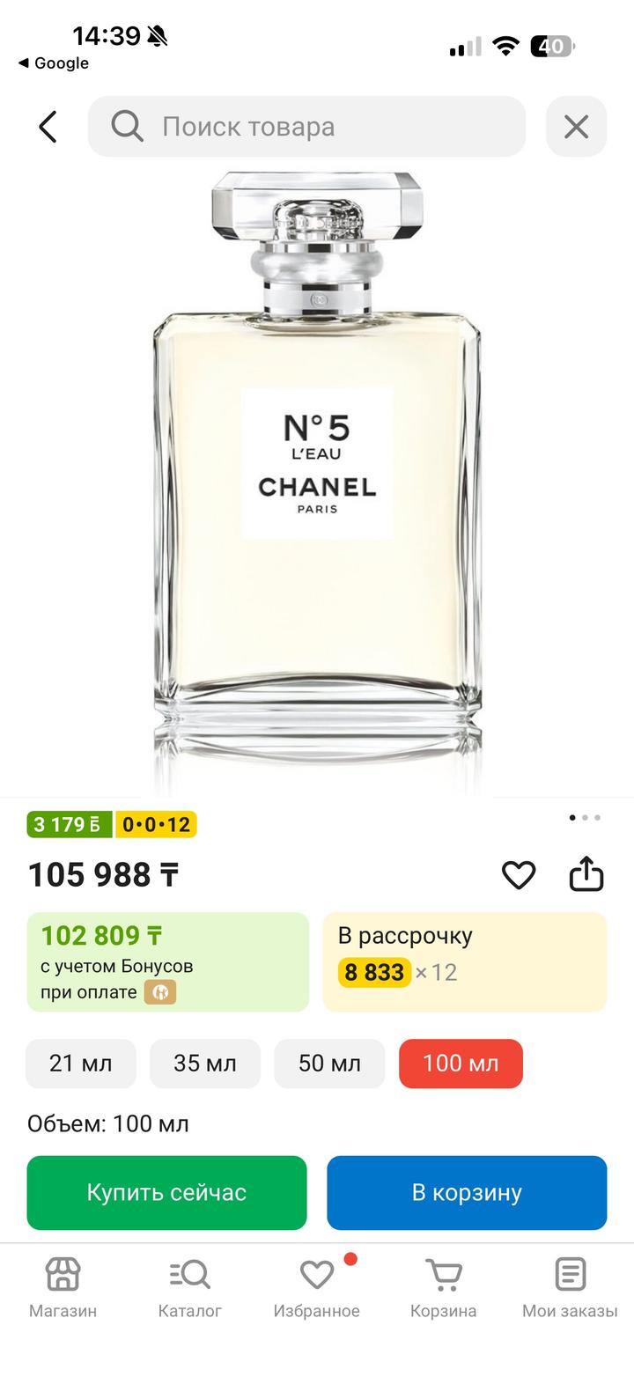
Task: Add product to favorites with heart icon
Action: click(519, 875)
